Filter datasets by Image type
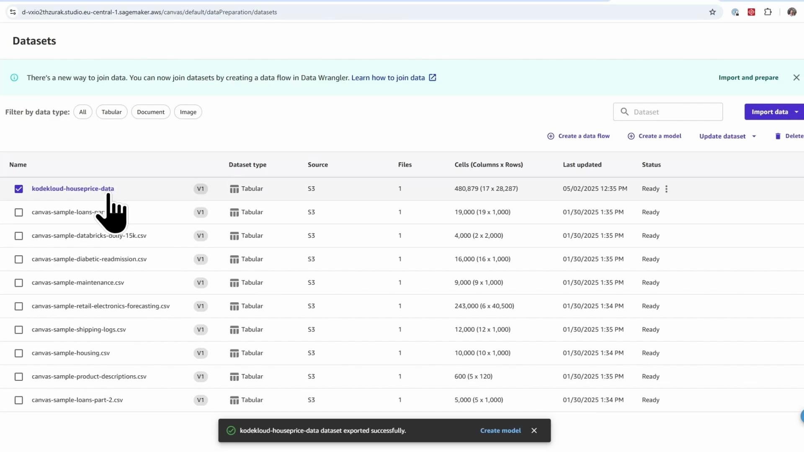Image resolution: width=804 pixels, height=452 pixels. 188,112
